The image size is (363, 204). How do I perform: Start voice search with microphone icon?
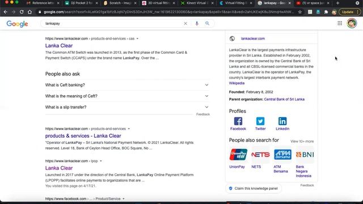pos(197,23)
